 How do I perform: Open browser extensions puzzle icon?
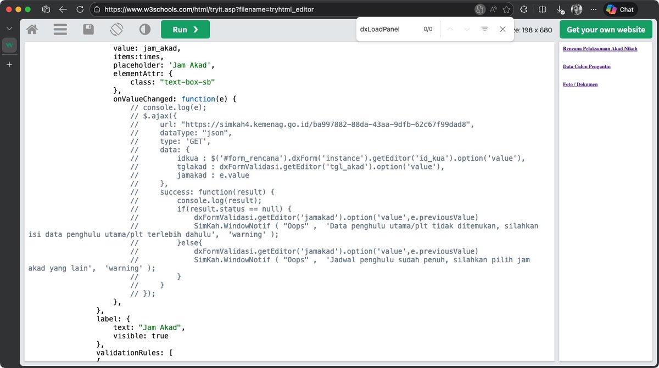[524, 9]
